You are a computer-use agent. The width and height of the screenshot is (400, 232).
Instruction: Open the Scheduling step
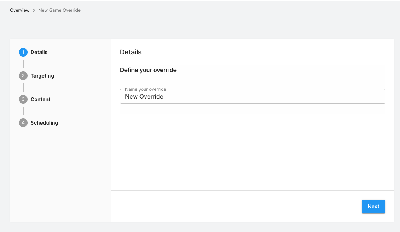(x=44, y=123)
